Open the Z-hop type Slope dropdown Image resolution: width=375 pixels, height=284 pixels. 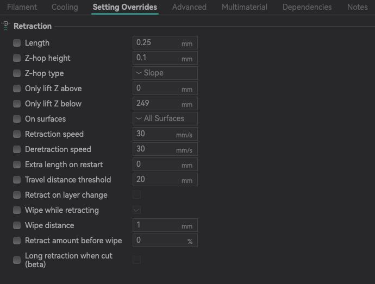click(x=165, y=73)
